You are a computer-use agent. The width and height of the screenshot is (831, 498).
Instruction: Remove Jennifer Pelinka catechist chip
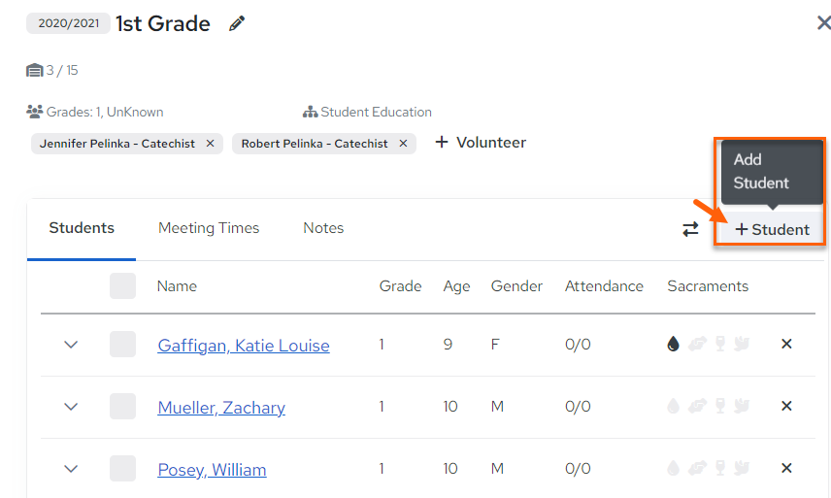tap(210, 144)
